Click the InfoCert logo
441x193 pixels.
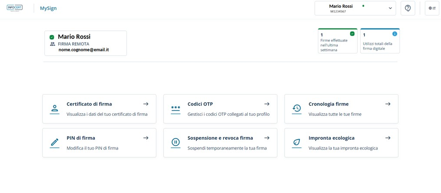click(14, 8)
